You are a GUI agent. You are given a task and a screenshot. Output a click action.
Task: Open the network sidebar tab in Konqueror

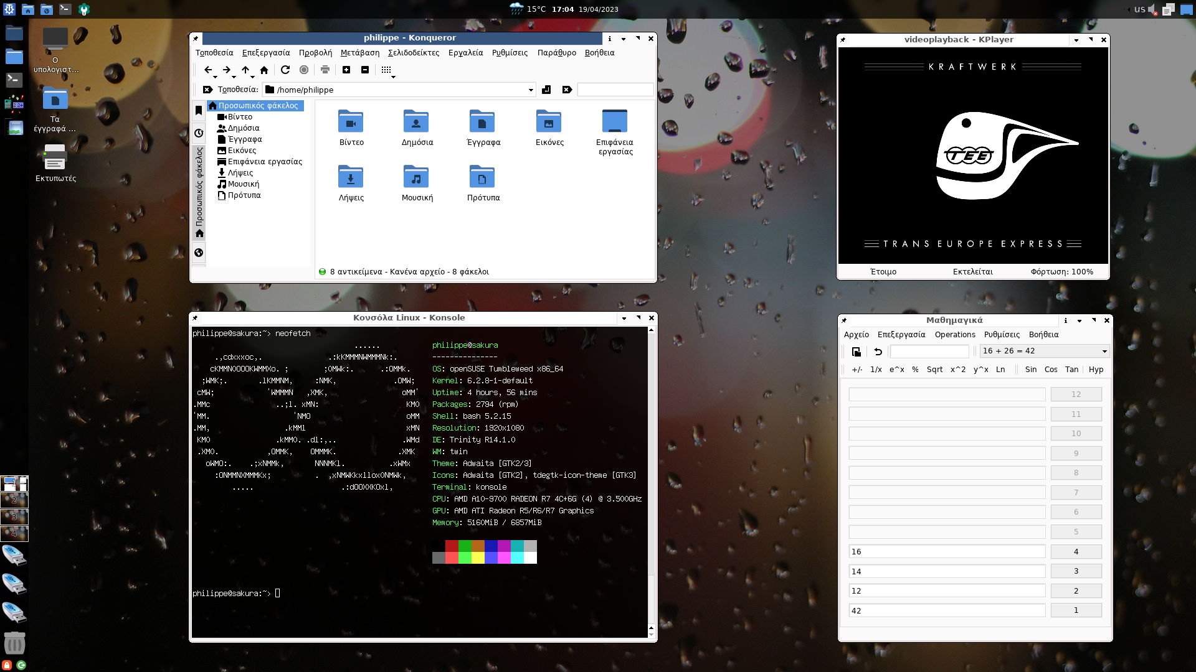coord(199,253)
